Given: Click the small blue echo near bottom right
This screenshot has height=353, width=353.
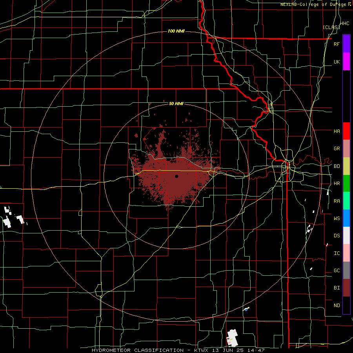Looking at the screenshot, I should (246, 310).
